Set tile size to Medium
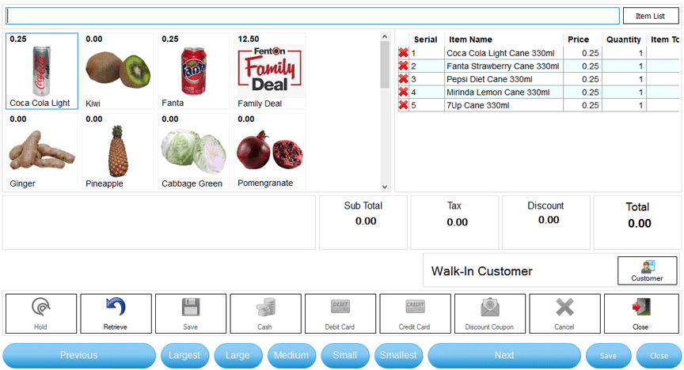684x370 pixels. [x=291, y=355]
